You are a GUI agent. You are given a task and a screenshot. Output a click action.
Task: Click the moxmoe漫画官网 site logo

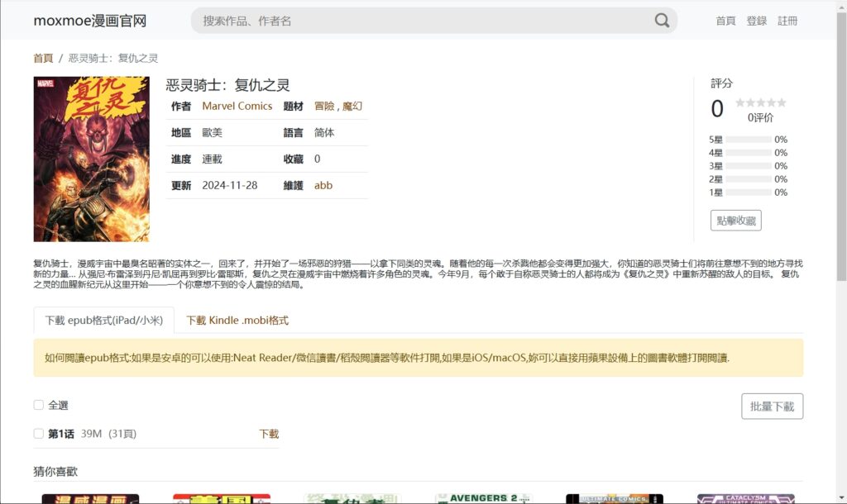coord(89,21)
